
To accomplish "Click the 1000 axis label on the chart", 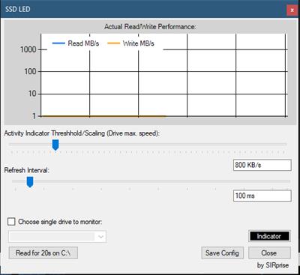I will click(28, 49).
